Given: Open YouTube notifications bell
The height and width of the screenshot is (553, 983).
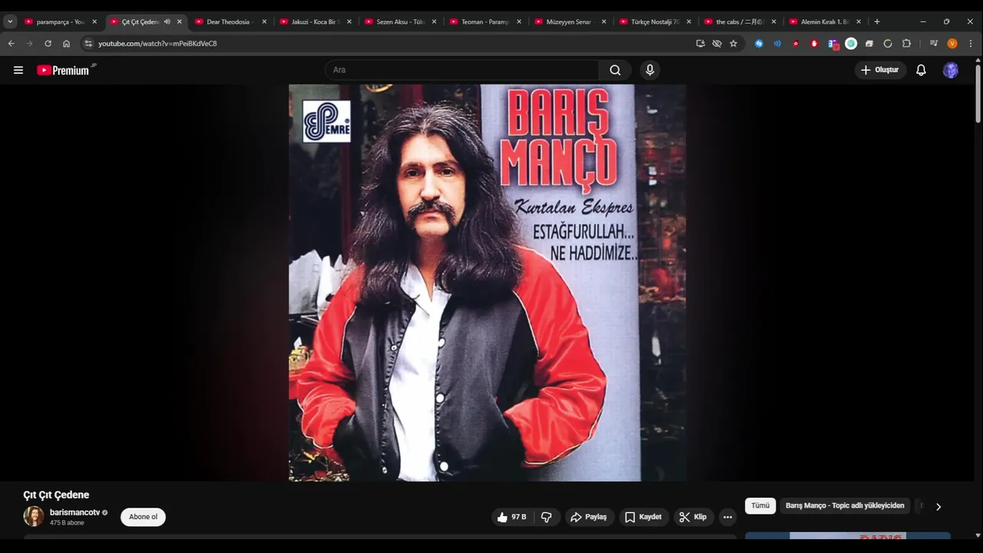Looking at the screenshot, I should click(x=921, y=70).
